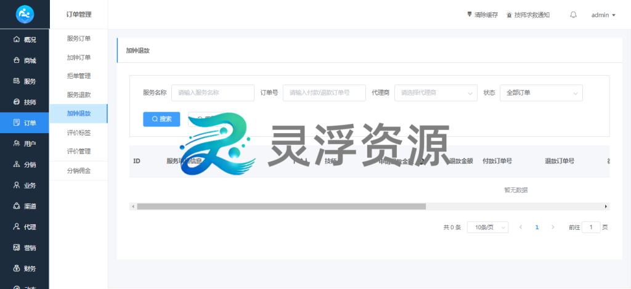Click the app logo at top left
Image resolution: width=631 pixels, height=289 pixels.
point(25,15)
